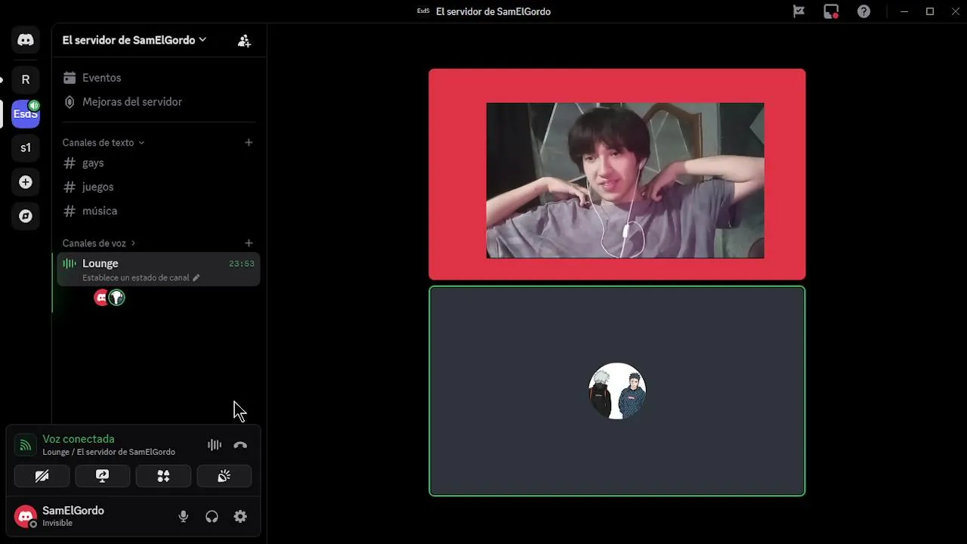Click the title bar screen recording icon
This screenshot has height=544, width=967.
click(831, 11)
